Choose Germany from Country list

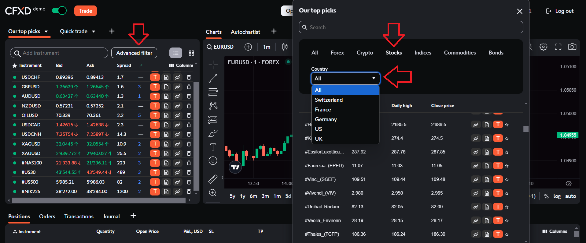[345, 119]
